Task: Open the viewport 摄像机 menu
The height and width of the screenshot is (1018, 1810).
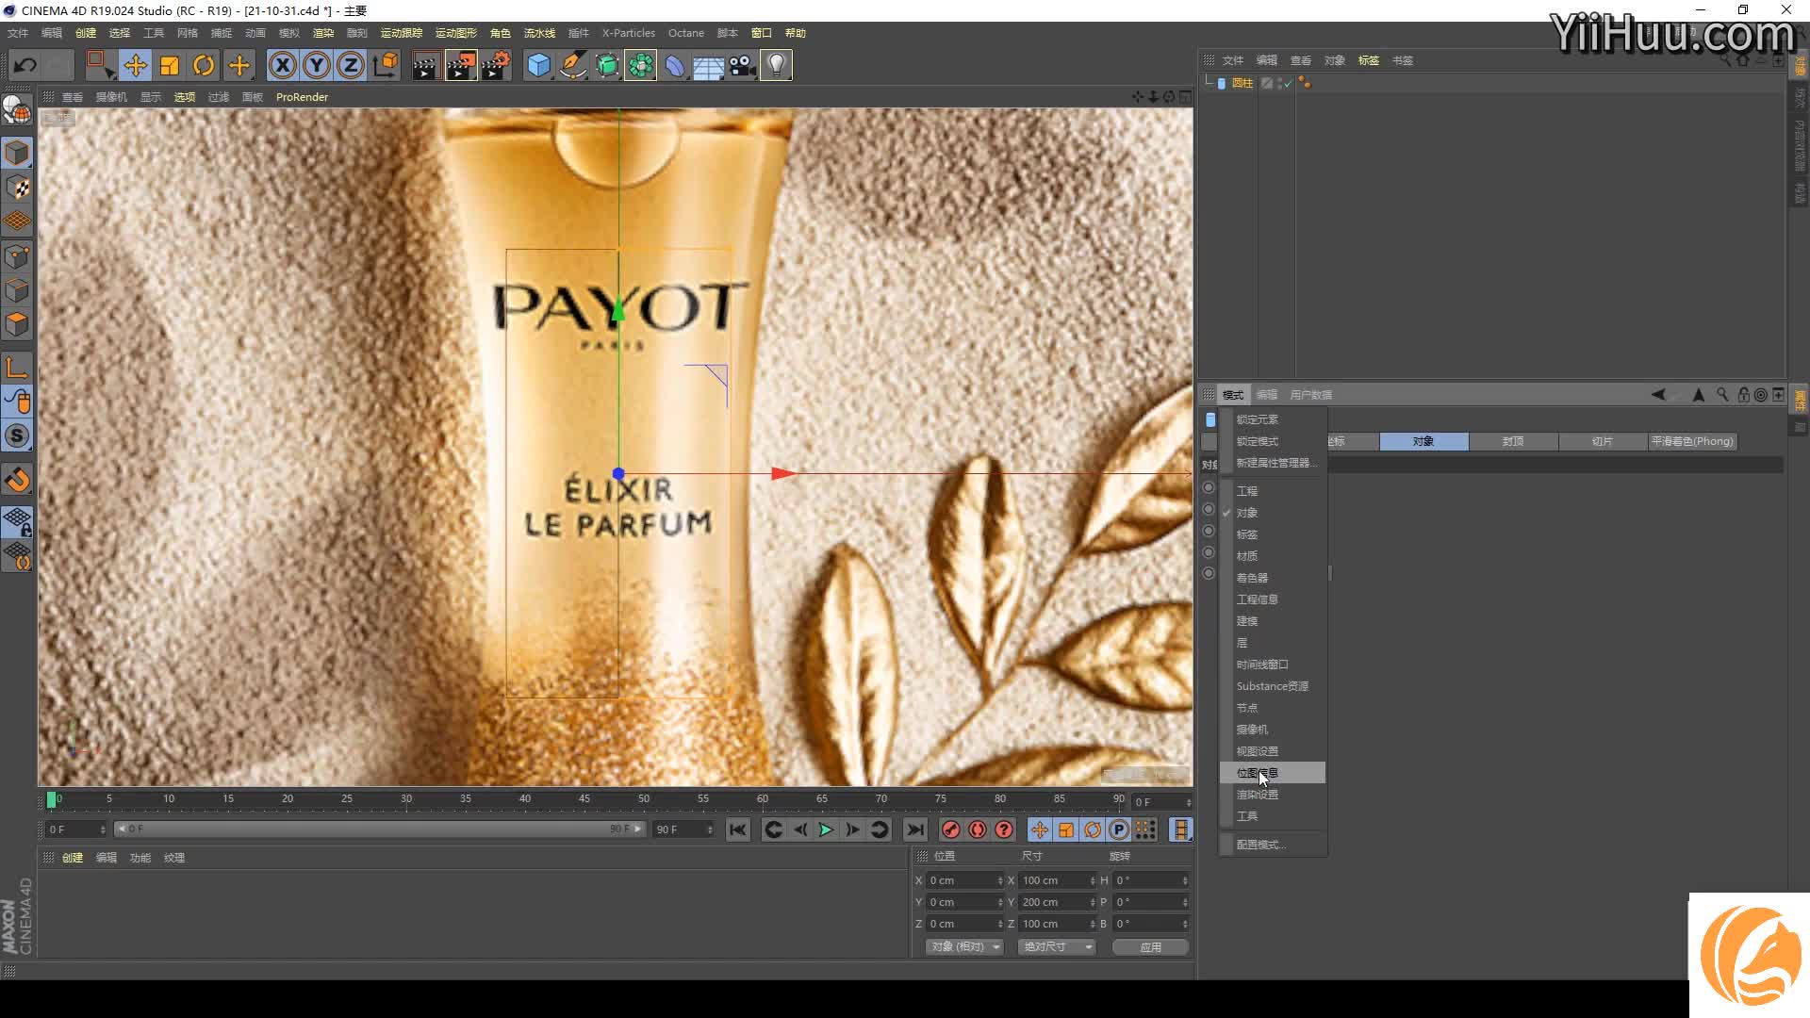Action: tap(111, 97)
